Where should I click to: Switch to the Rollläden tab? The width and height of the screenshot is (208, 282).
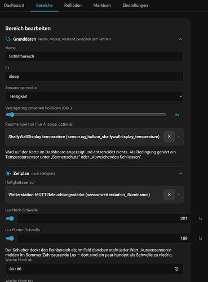[x=73, y=6]
